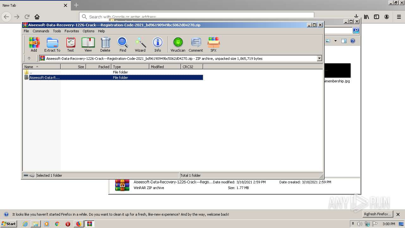Show hidden system tray icons
Screen dimensions: 405x228
pos(353,224)
